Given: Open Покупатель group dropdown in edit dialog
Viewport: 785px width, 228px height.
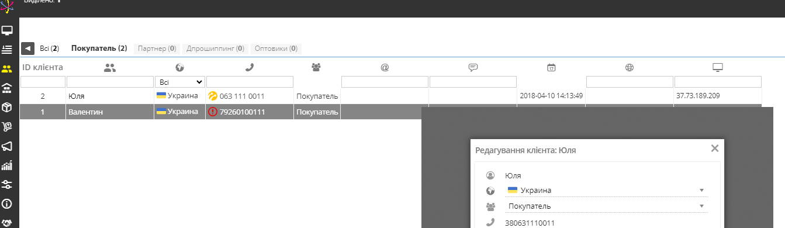Looking at the screenshot, I should coord(606,206).
